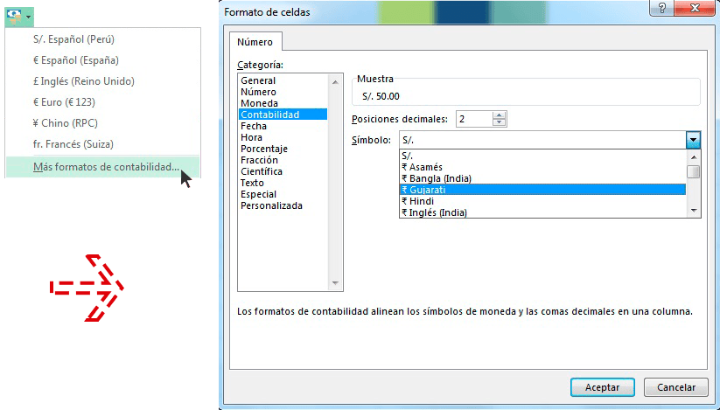Image resolution: width=720 pixels, height=410 pixels.
Task: Choose ₹ Asamés symbol option
Action: pos(542,167)
